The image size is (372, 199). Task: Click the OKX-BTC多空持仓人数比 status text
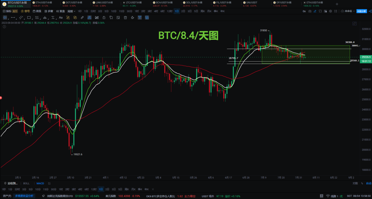160,196
